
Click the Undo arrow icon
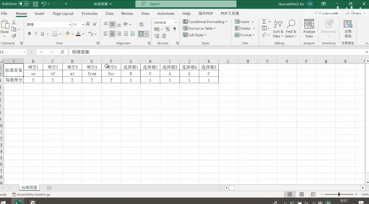(x=43, y=4)
